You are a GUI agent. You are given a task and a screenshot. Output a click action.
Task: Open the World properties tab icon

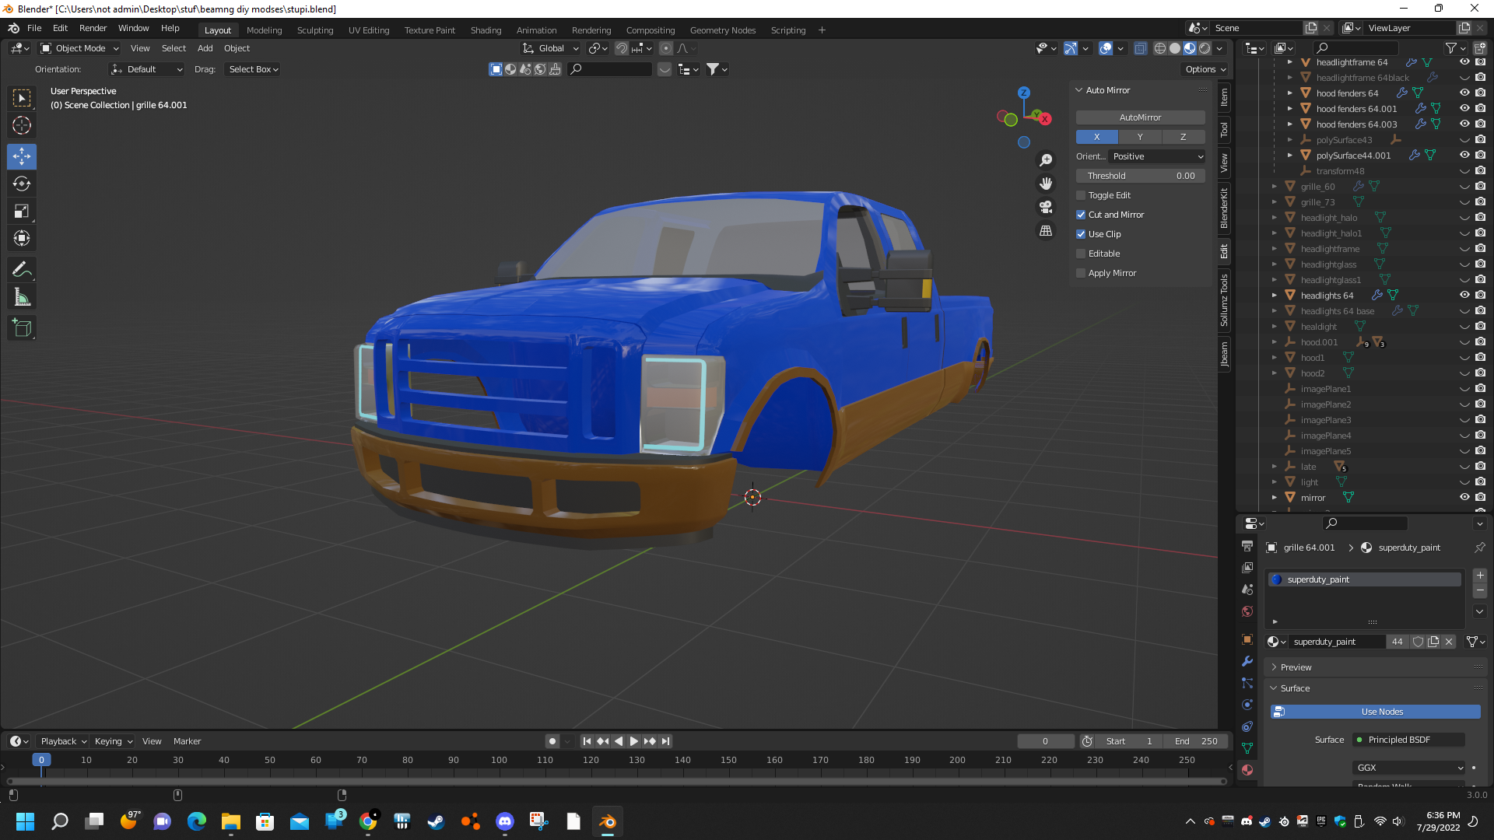[x=1247, y=611]
